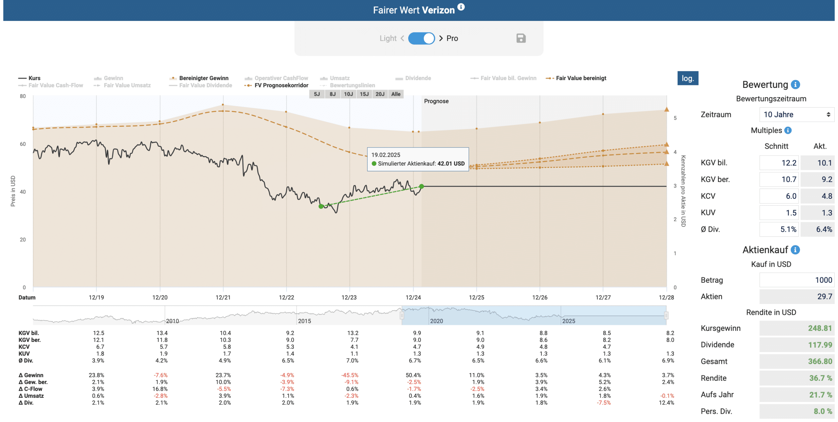Click the Aktien value 29.7
The height and width of the screenshot is (422, 838).
(x=797, y=296)
